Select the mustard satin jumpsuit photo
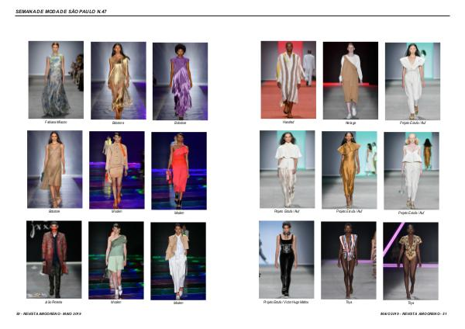The height and width of the screenshot is (329, 465). 349,169
